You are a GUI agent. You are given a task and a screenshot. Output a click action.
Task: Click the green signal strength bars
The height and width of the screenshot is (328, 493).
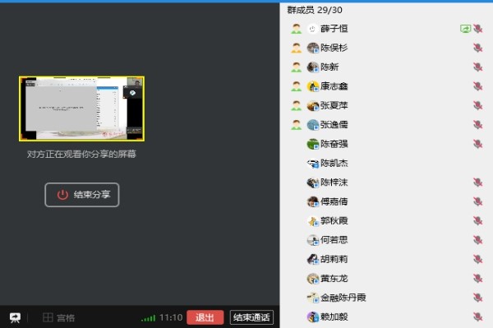pyautogui.click(x=149, y=318)
